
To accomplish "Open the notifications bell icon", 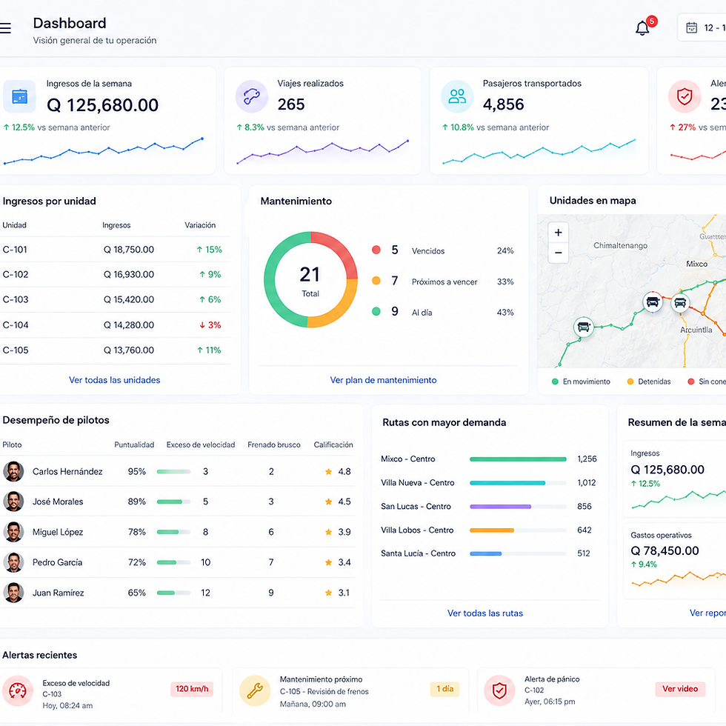I will pos(642,28).
